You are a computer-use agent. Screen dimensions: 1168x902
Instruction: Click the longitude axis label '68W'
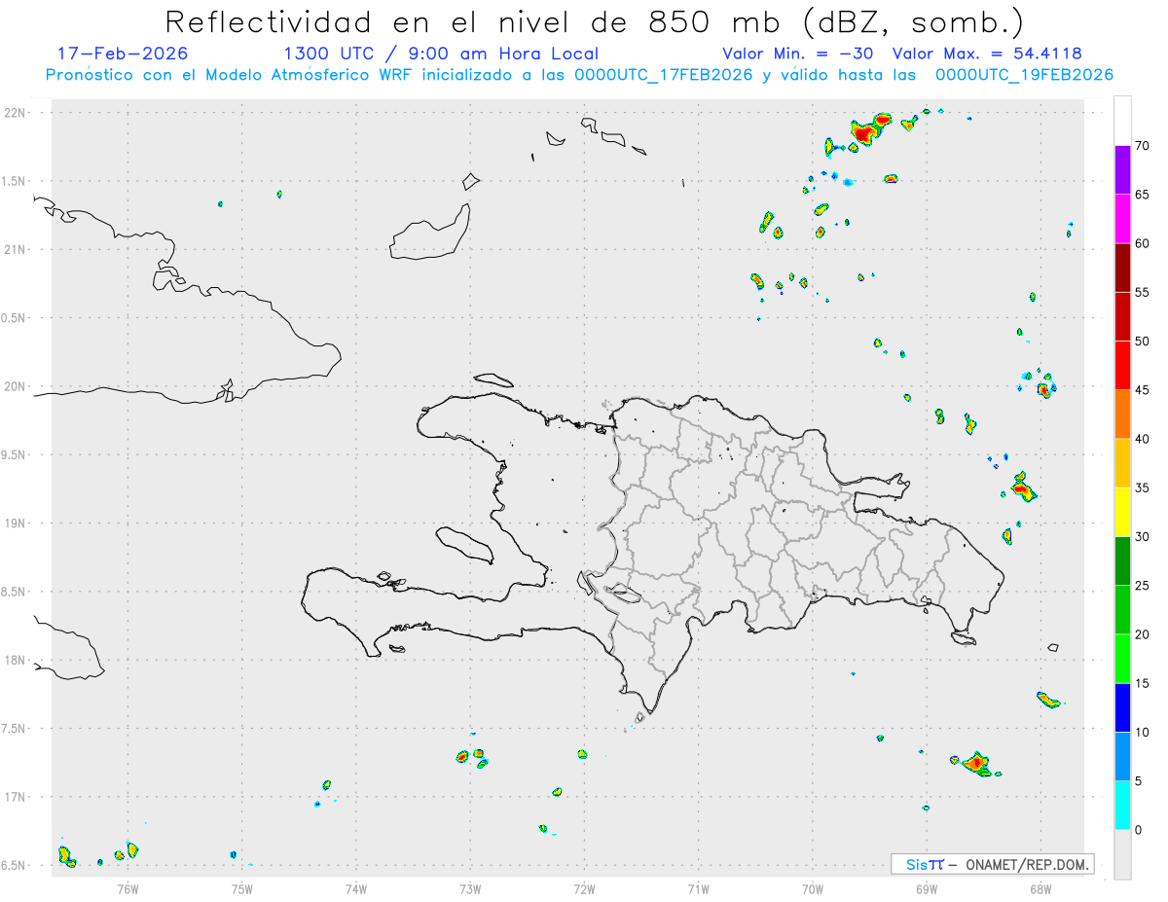(1040, 887)
